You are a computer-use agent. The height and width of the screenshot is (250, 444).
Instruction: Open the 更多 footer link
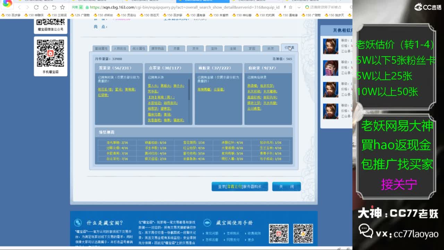coord(251,240)
